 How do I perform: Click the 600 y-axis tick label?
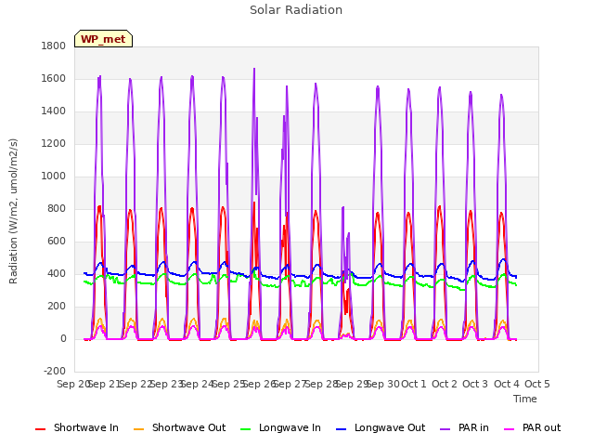(57, 242)
